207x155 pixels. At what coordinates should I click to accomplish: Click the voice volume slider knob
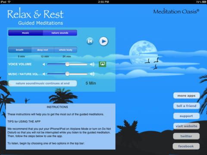click(x=67, y=64)
